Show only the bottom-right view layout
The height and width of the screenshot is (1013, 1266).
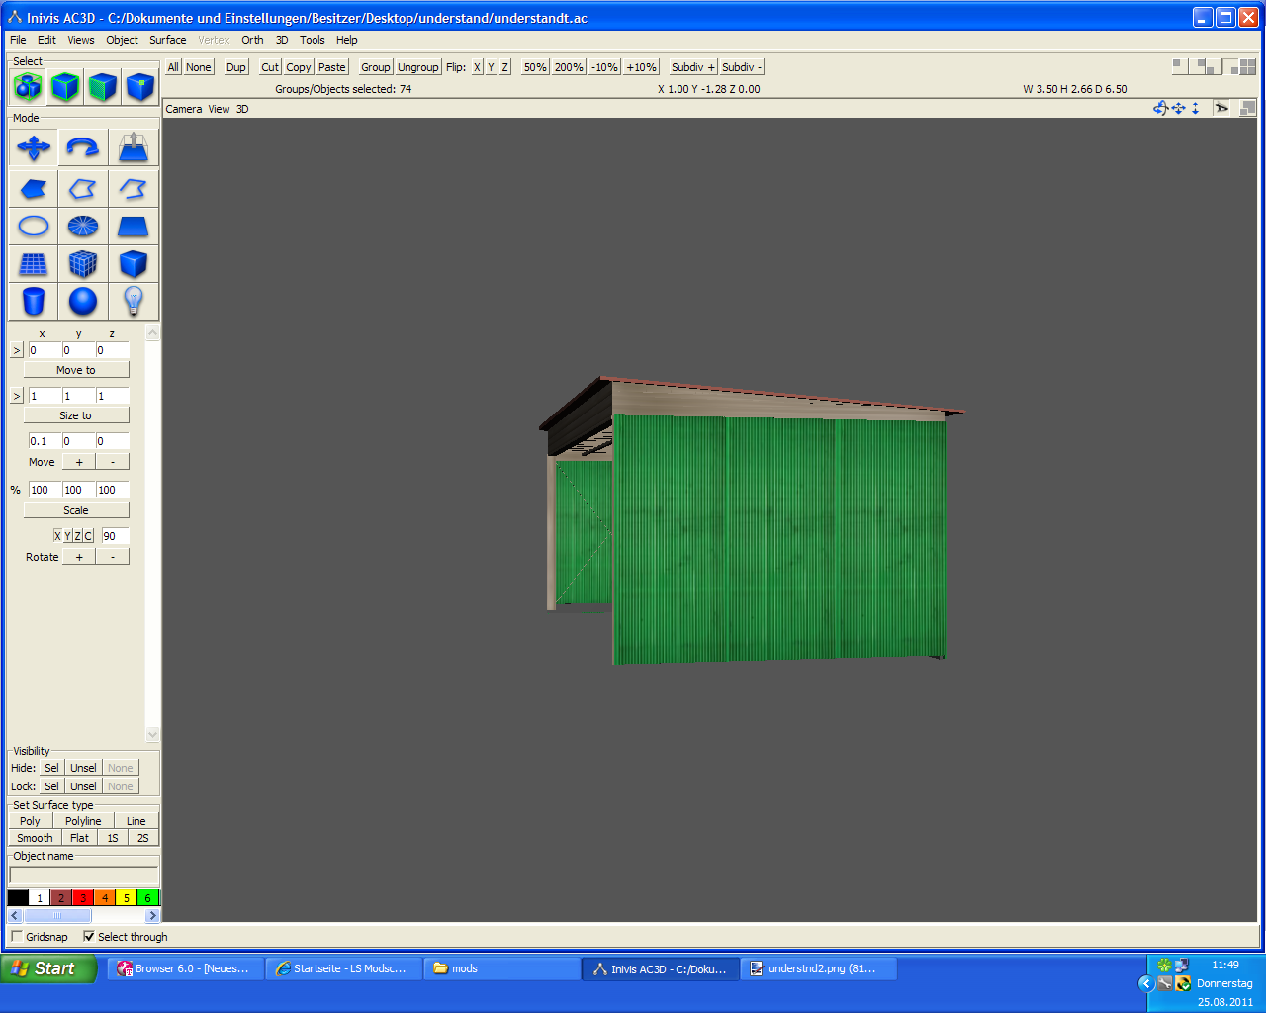point(1230,66)
